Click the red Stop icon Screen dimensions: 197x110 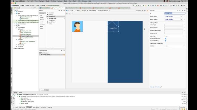coord(158,5)
